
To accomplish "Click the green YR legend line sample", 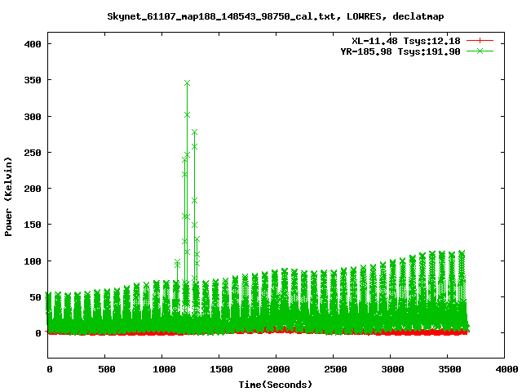I will pyautogui.click(x=480, y=51).
